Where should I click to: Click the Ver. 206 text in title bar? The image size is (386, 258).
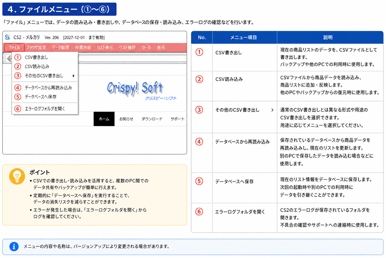[x=52, y=38]
